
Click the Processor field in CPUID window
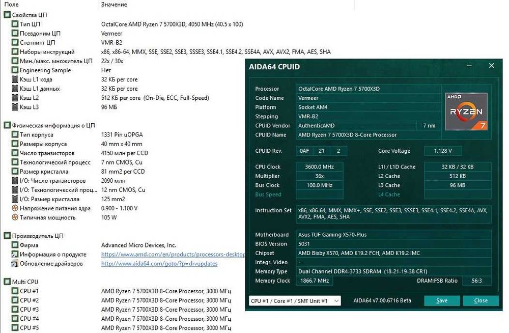pyautogui.click(x=368, y=89)
